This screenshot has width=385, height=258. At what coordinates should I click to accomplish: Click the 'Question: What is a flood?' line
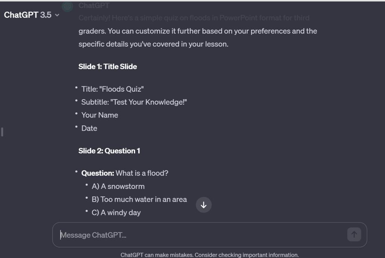click(125, 173)
